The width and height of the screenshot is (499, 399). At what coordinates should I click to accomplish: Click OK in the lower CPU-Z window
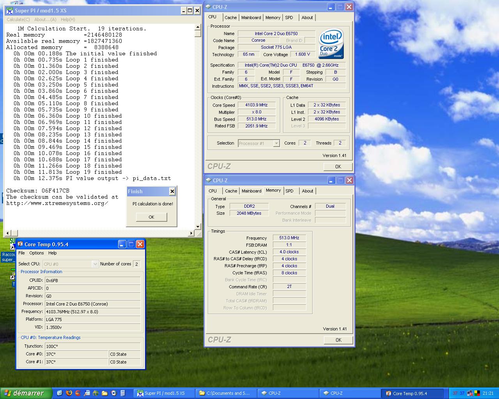coord(338,340)
